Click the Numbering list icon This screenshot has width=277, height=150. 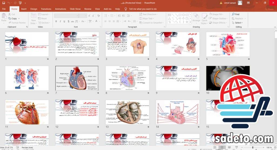112,16
